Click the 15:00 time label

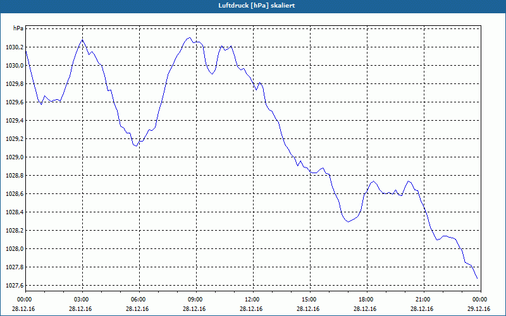tap(310, 300)
